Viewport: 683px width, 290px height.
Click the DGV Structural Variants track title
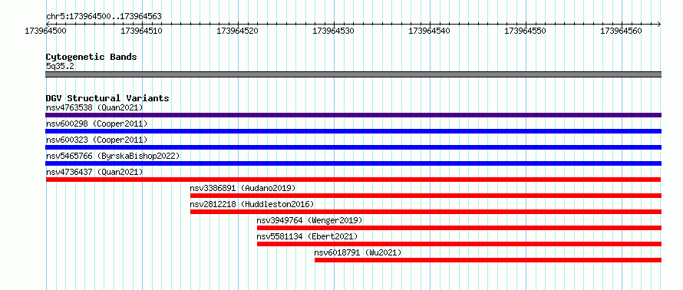pyautogui.click(x=107, y=98)
